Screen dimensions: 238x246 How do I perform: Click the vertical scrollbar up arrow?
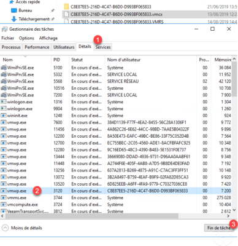234,59
